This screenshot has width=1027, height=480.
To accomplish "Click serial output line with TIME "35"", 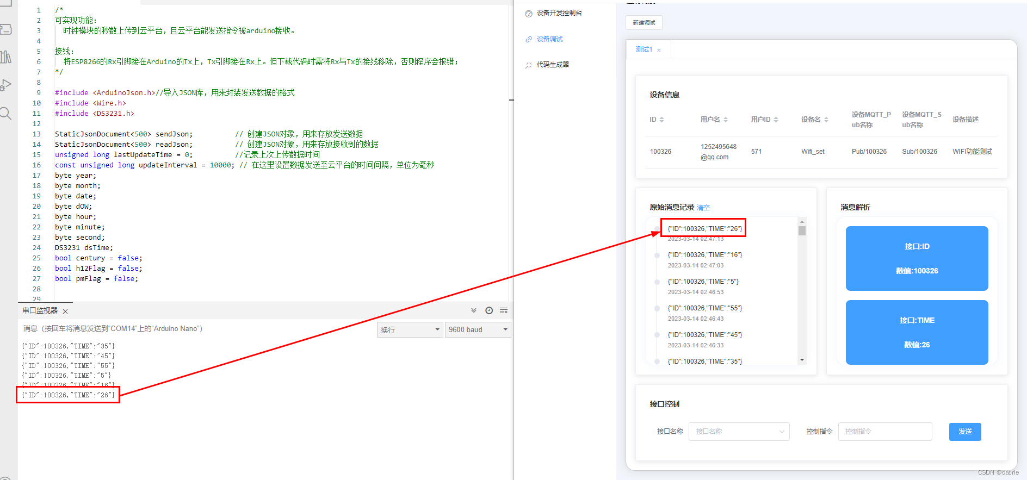I will click(69, 346).
